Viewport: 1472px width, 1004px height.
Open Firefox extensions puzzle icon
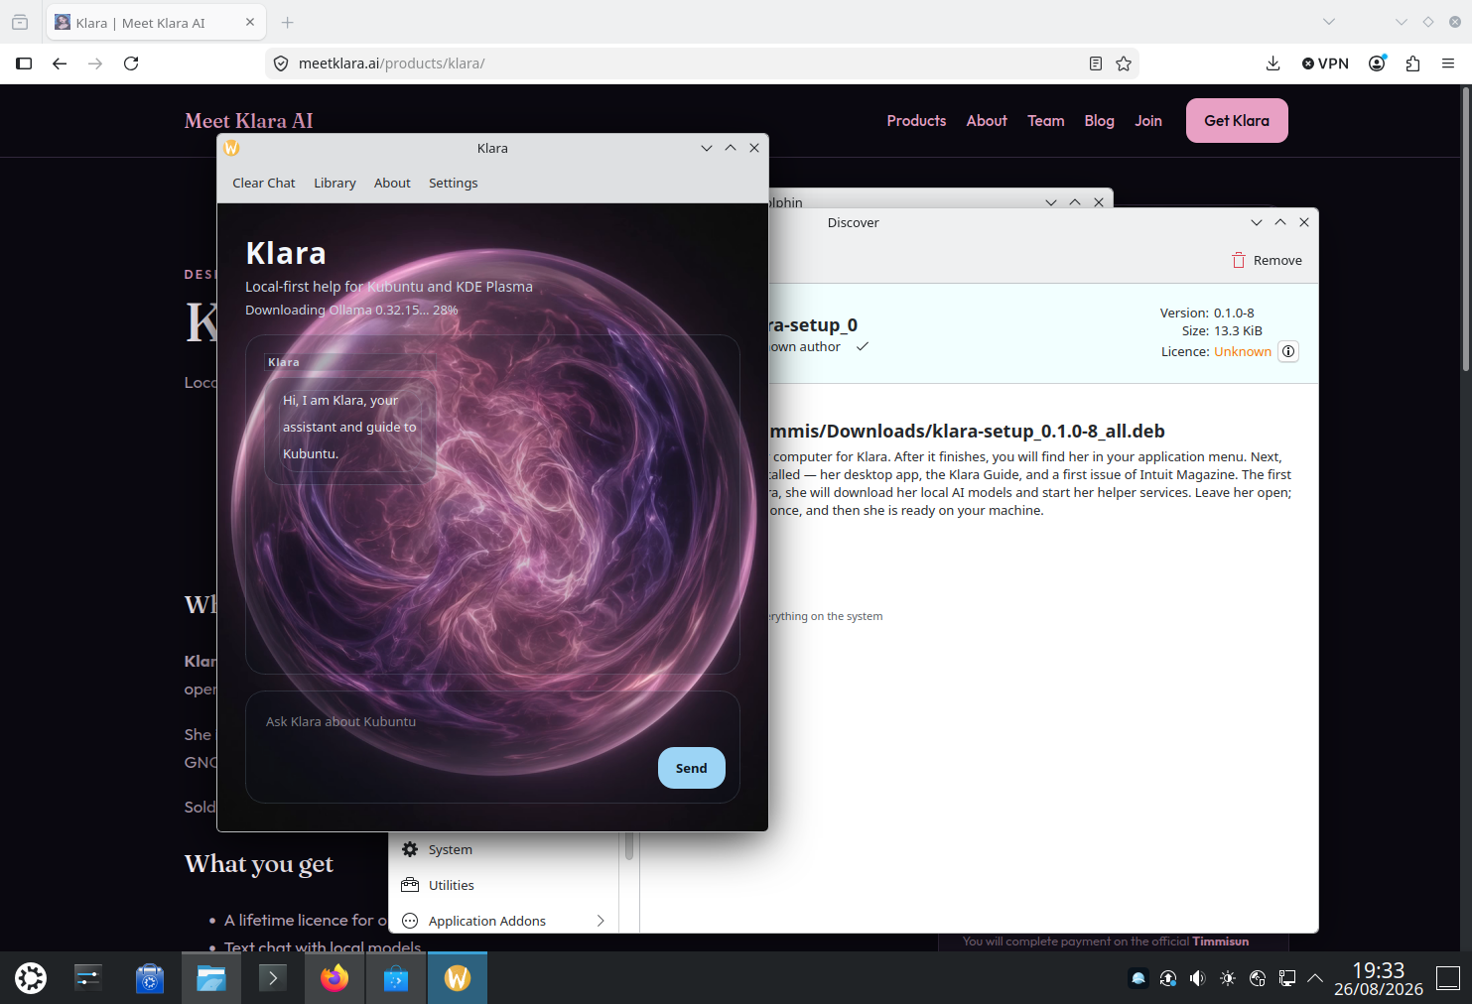pos(1413,63)
